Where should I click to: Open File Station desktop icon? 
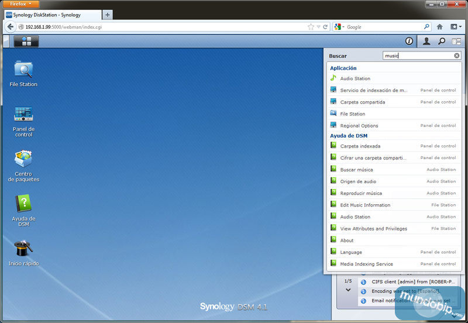(x=23, y=74)
